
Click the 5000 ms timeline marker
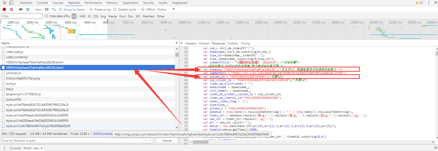90,23
